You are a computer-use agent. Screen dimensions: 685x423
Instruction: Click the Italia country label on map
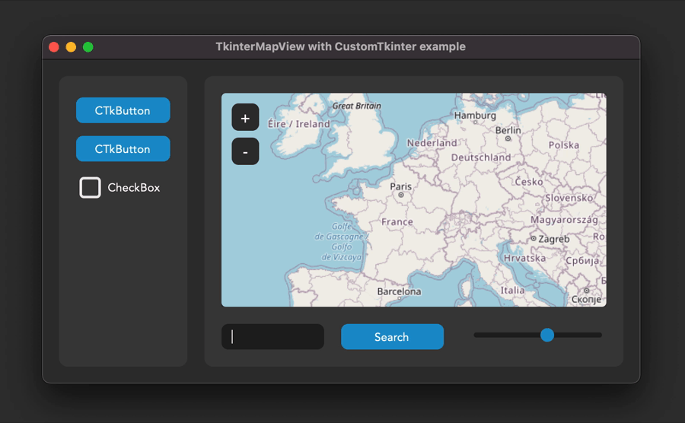pos(512,290)
